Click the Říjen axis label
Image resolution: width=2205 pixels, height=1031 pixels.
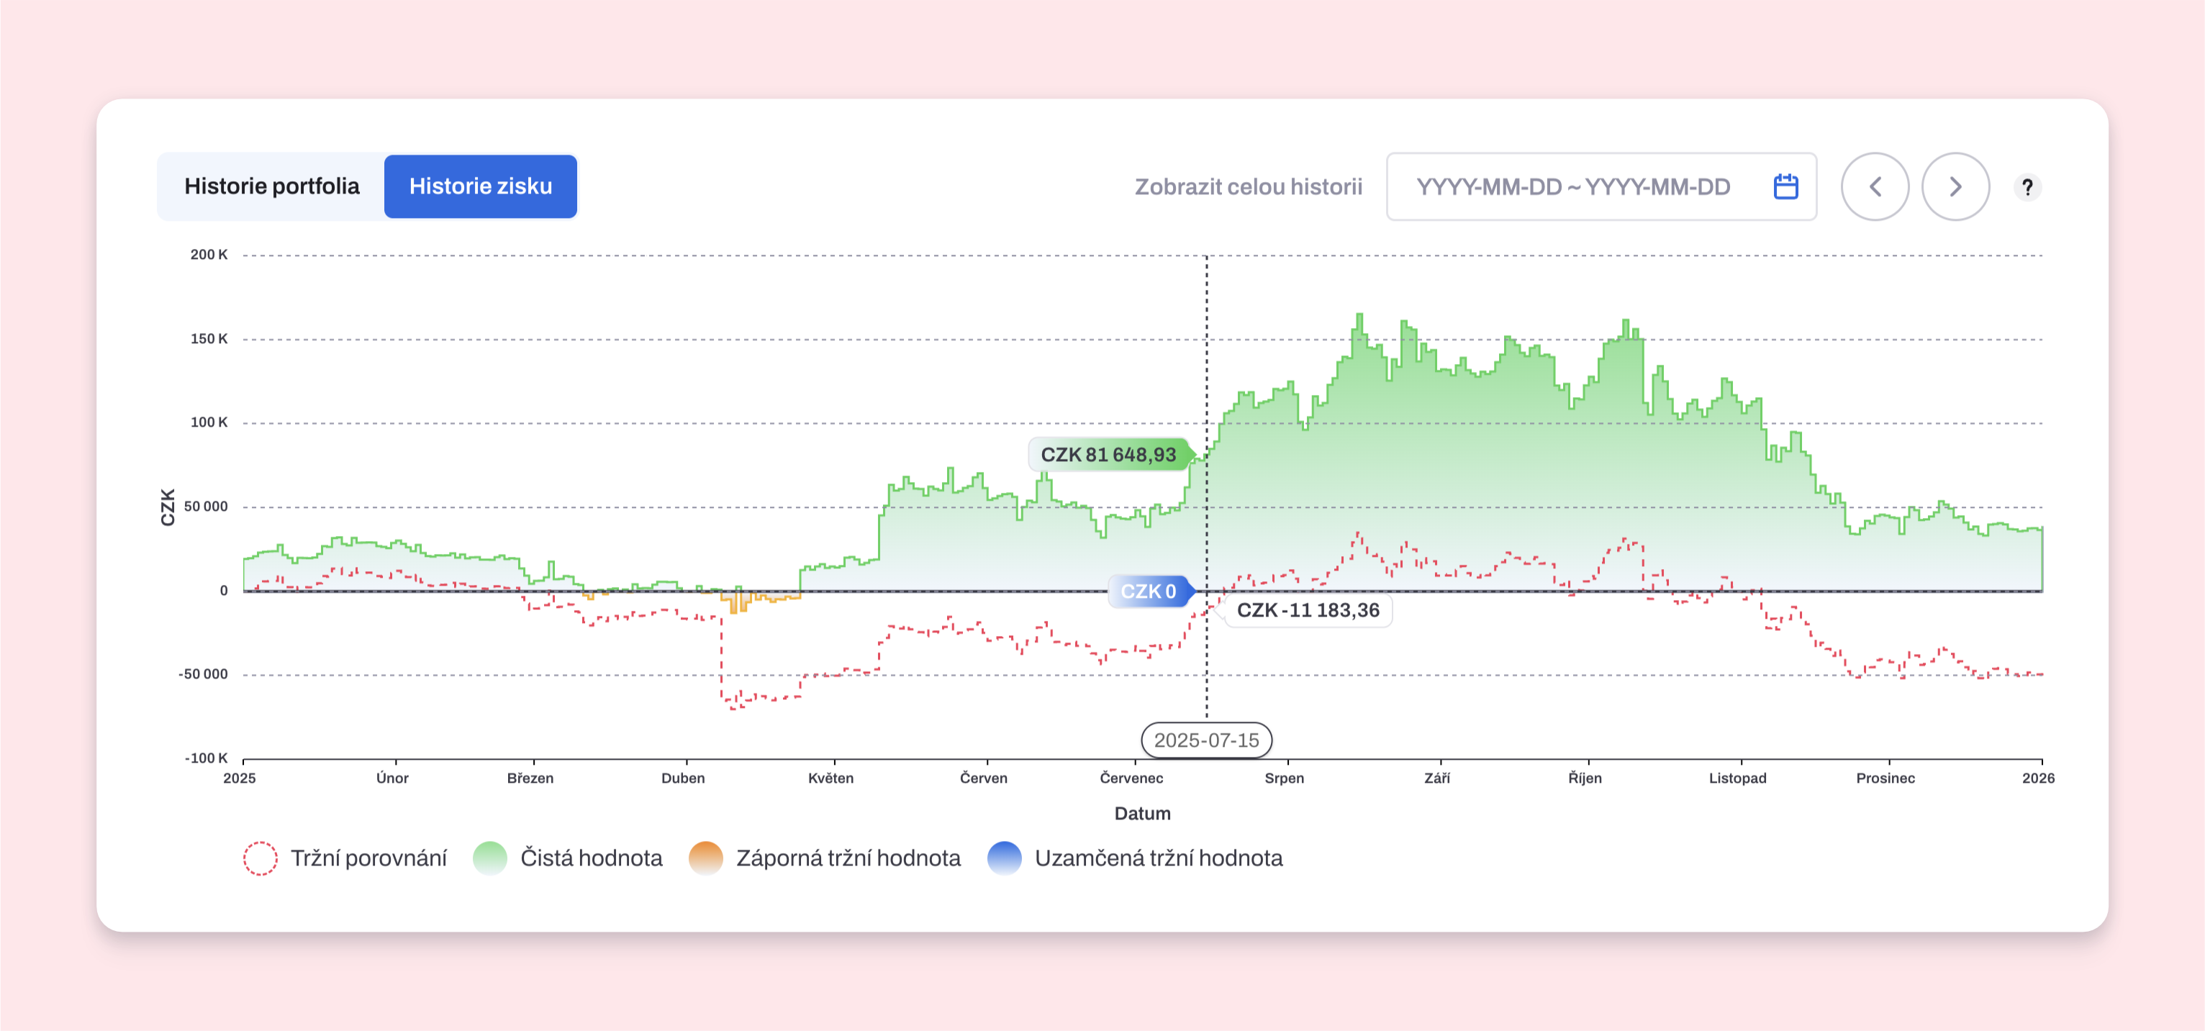pos(1585,778)
